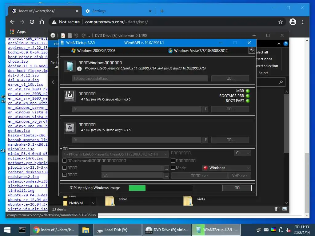Toggle the uxtheme.dll patch checkbox

point(65,160)
